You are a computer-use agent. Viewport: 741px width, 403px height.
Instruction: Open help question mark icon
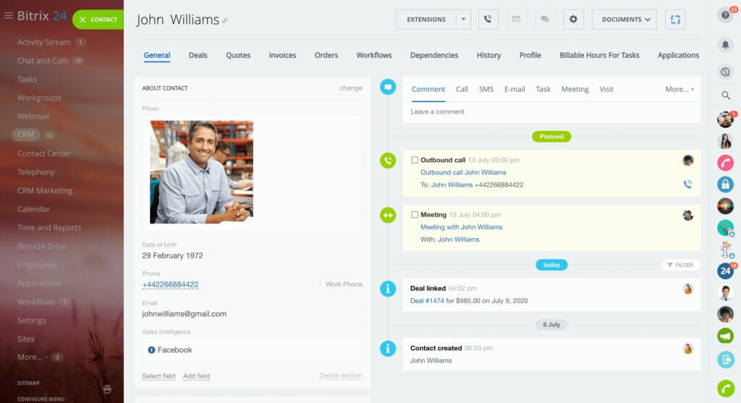tap(725, 15)
